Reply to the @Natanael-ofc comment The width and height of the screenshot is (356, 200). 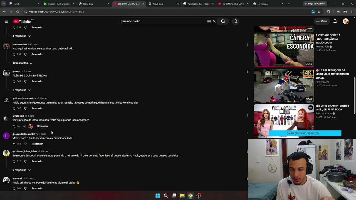pos(37,54)
